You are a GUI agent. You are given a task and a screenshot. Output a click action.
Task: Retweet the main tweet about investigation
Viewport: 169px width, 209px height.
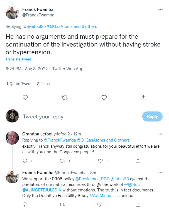pyautogui.click(x=65, y=98)
